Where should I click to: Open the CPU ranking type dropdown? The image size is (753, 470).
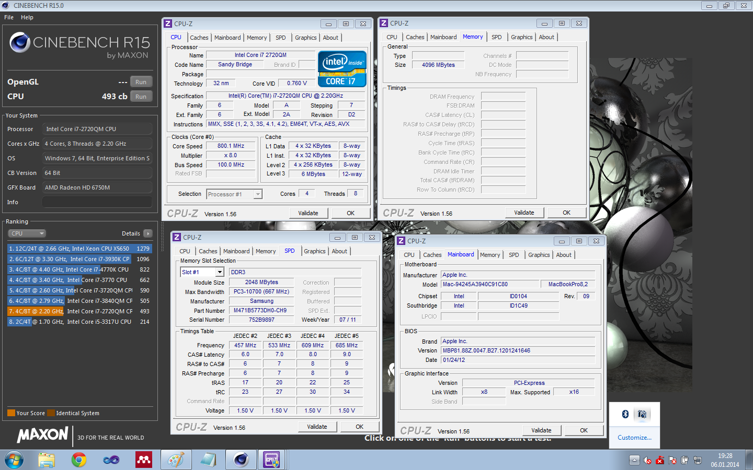coord(27,233)
